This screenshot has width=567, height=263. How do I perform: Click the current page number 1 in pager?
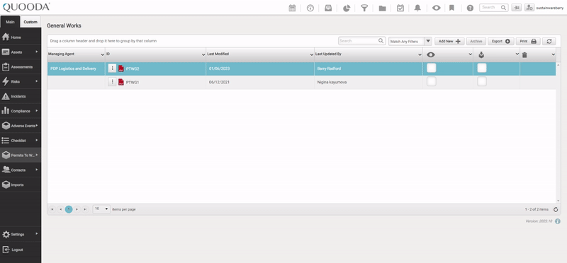click(69, 209)
